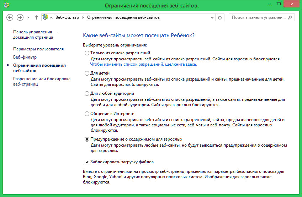Click the label Выберите уровень ограничения:
Screen dimensions: 302x197
(x=115, y=45)
